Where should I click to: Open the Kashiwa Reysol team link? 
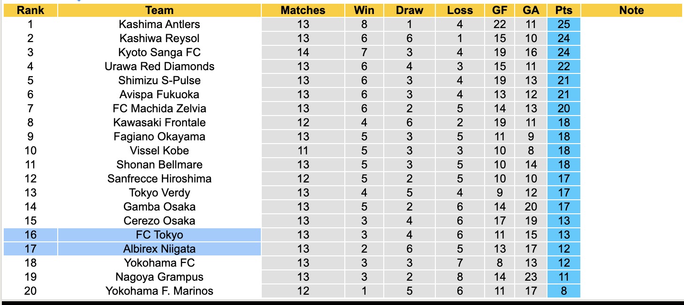pos(160,38)
